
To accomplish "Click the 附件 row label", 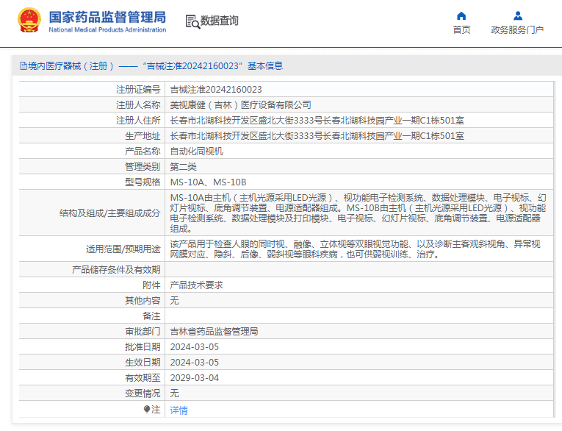I will coord(151,285).
